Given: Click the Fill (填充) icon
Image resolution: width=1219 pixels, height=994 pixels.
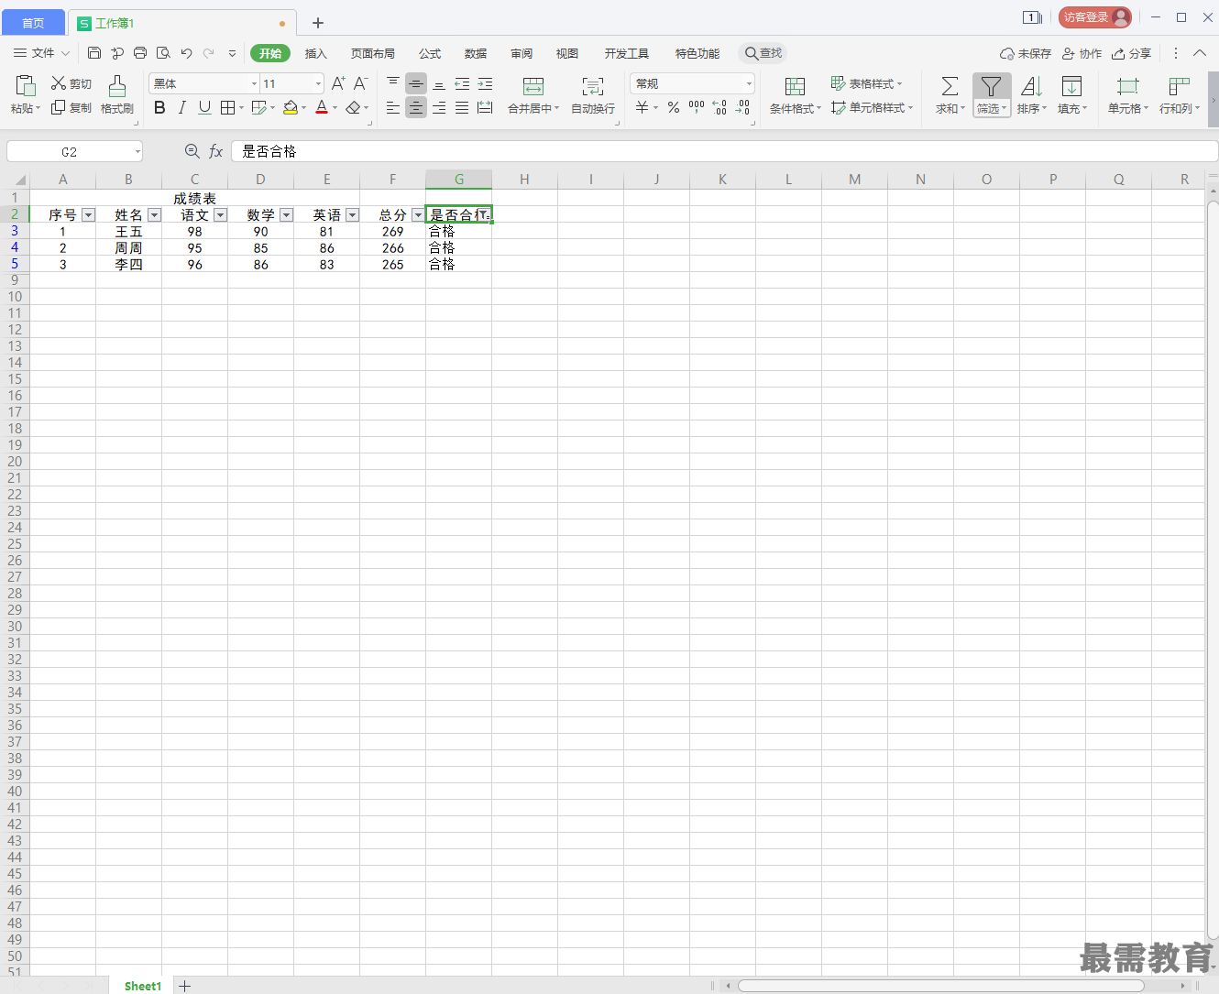Looking at the screenshot, I should coord(1071,86).
